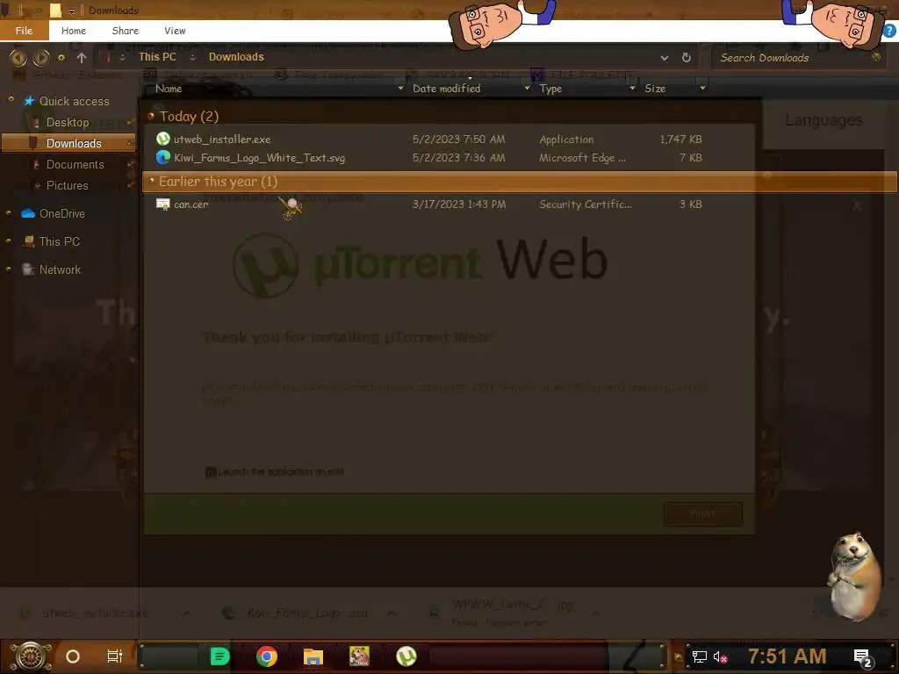The image size is (899, 674).
Task: Toggle Launch the application on exit checkbox
Action: pyautogui.click(x=211, y=471)
